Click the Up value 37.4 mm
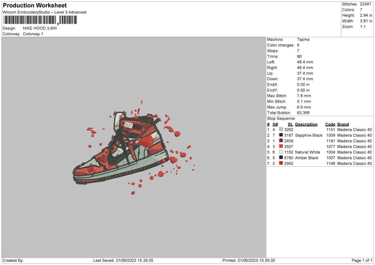375x265 pixels. click(x=305, y=73)
